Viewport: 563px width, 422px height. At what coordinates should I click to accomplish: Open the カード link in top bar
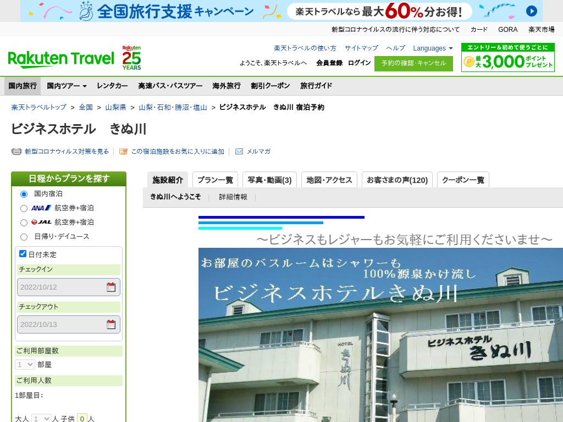479,30
